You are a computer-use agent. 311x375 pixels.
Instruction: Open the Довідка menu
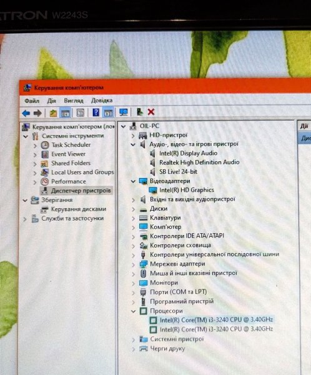pos(102,101)
